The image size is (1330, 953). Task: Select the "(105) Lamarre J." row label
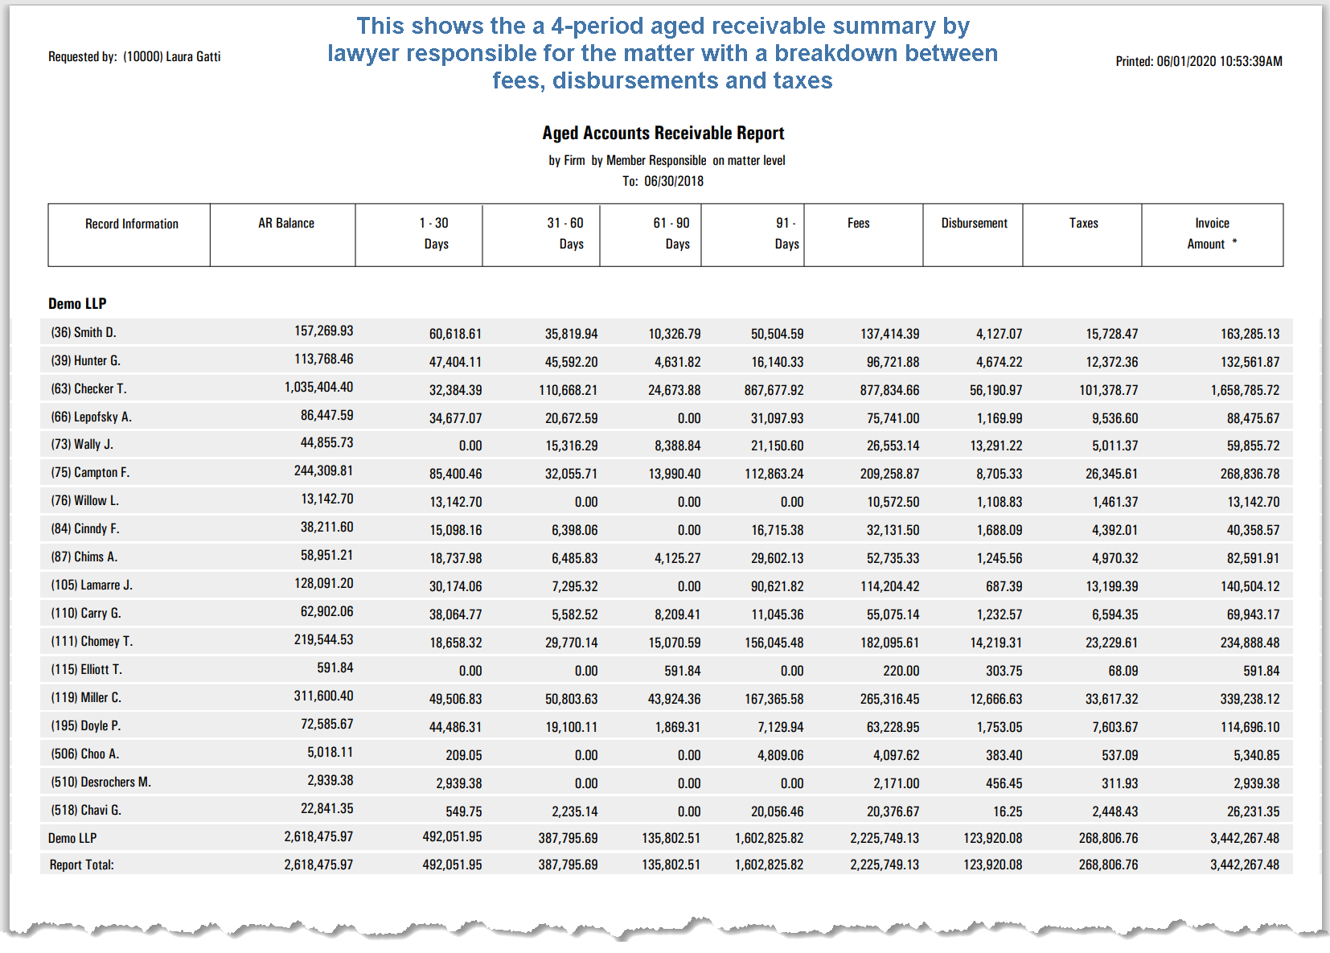click(x=92, y=585)
